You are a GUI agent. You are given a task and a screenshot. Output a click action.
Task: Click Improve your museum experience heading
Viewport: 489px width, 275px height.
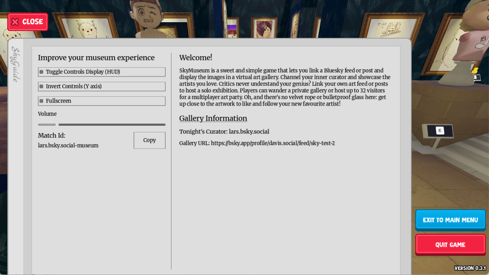[x=96, y=58]
